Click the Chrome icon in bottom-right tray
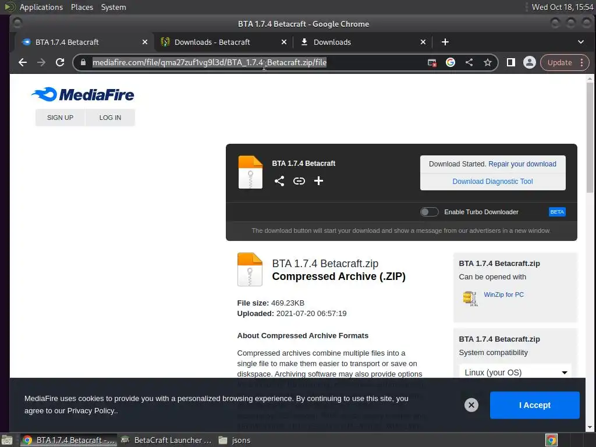Screen dimensions: 596x447 click(x=552, y=440)
